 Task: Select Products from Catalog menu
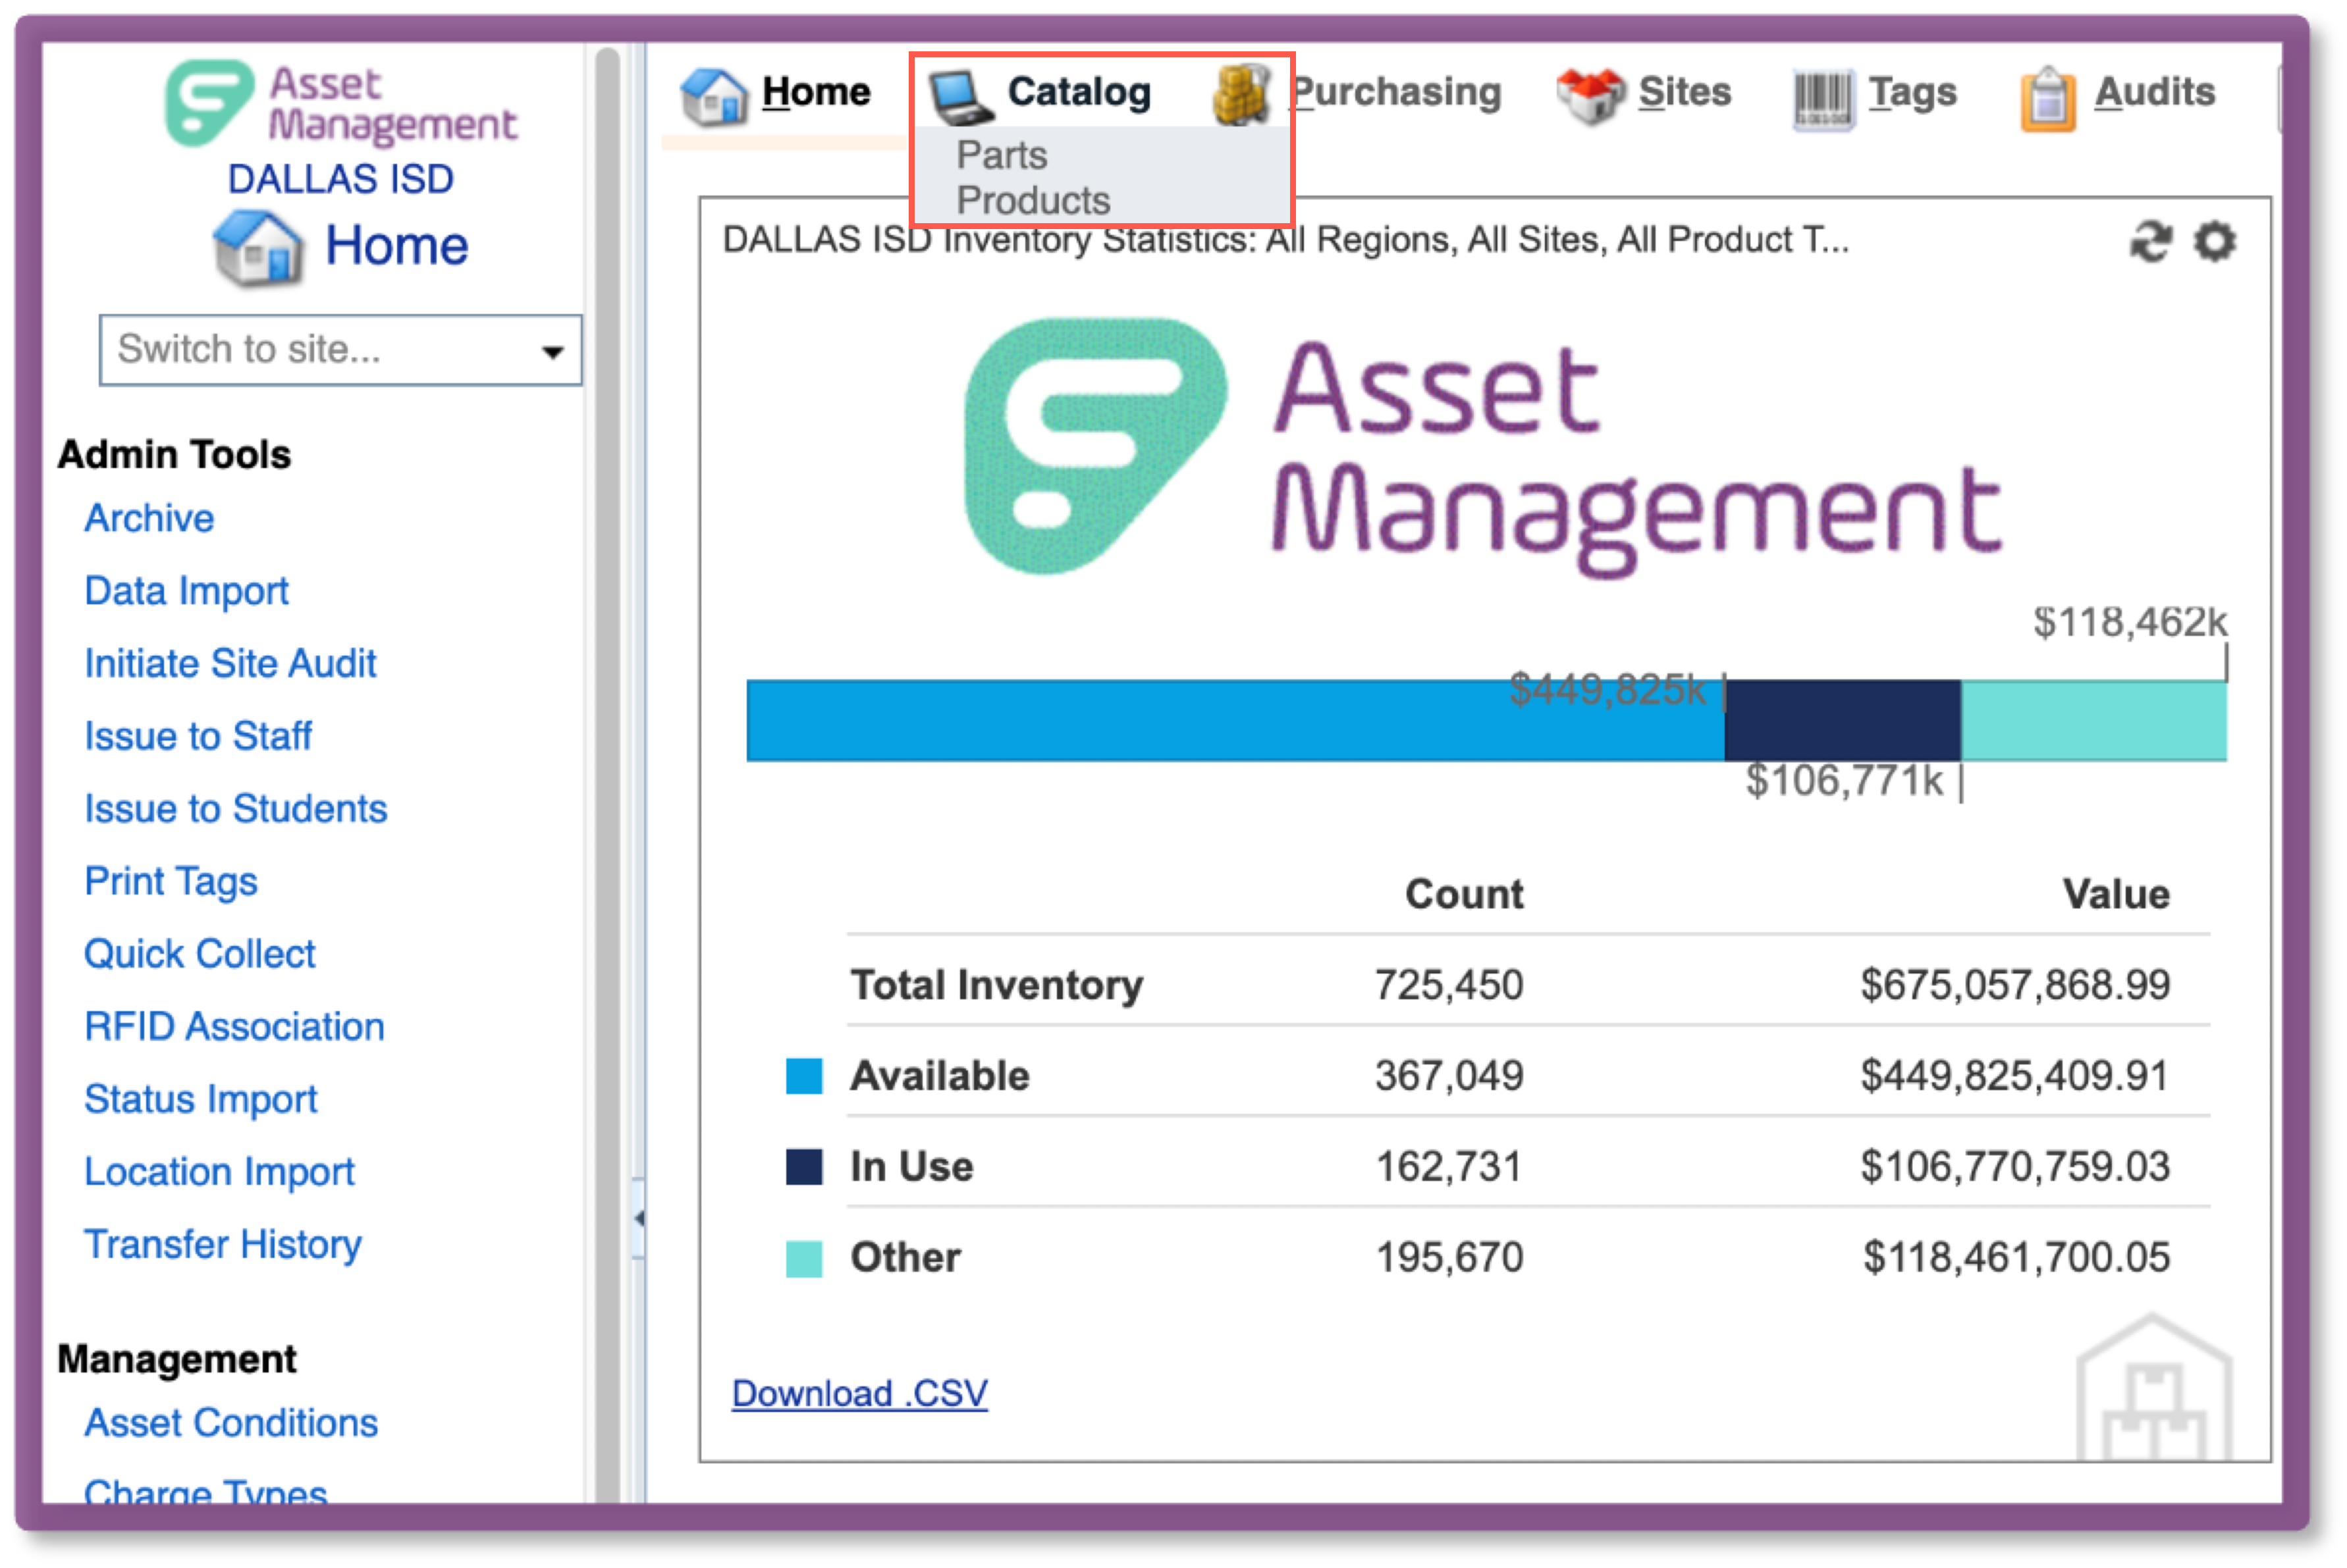pyautogui.click(x=1033, y=200)
